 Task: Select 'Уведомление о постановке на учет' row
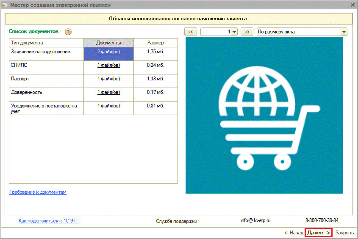tap(93, 108)
